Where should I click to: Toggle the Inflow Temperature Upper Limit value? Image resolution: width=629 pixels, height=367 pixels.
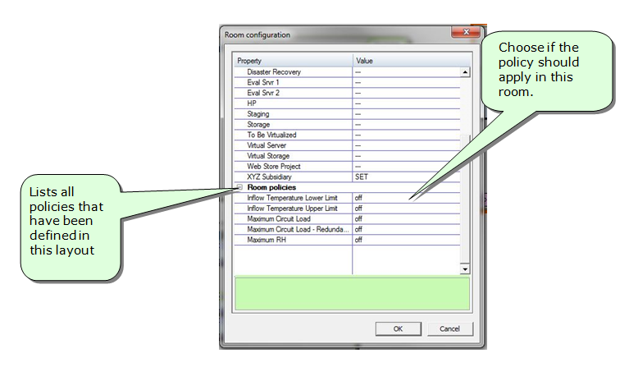pos(358,209)
